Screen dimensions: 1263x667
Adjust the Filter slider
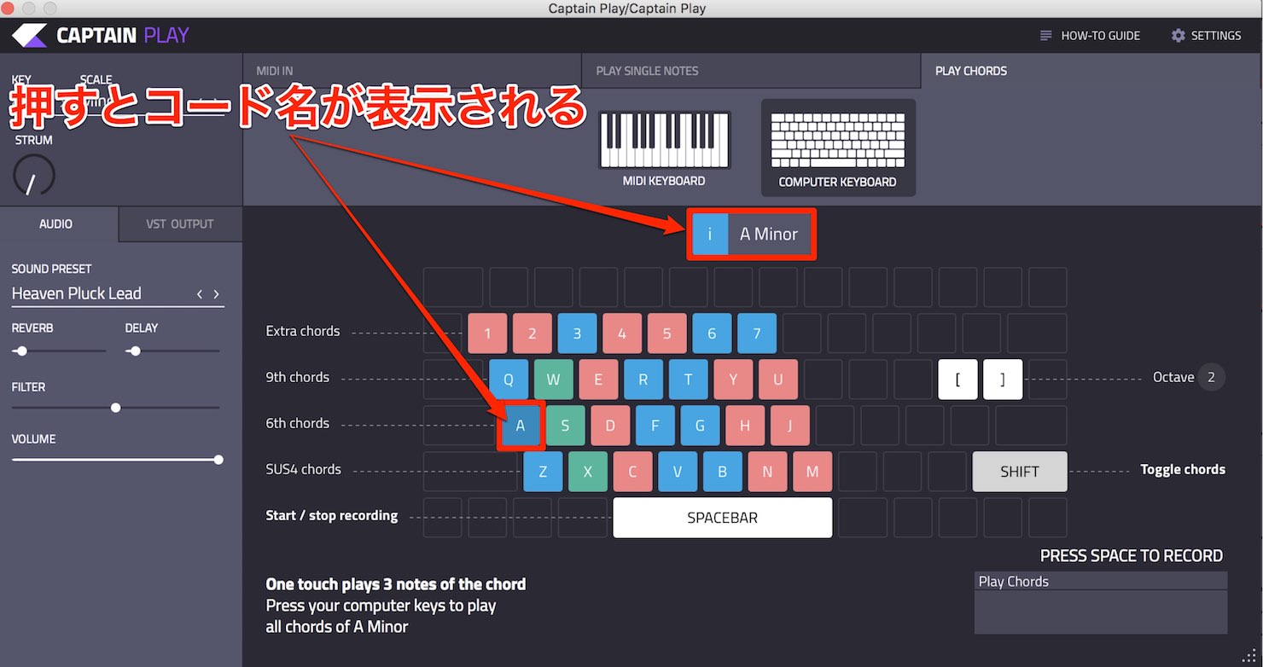(x=115, y=408)
